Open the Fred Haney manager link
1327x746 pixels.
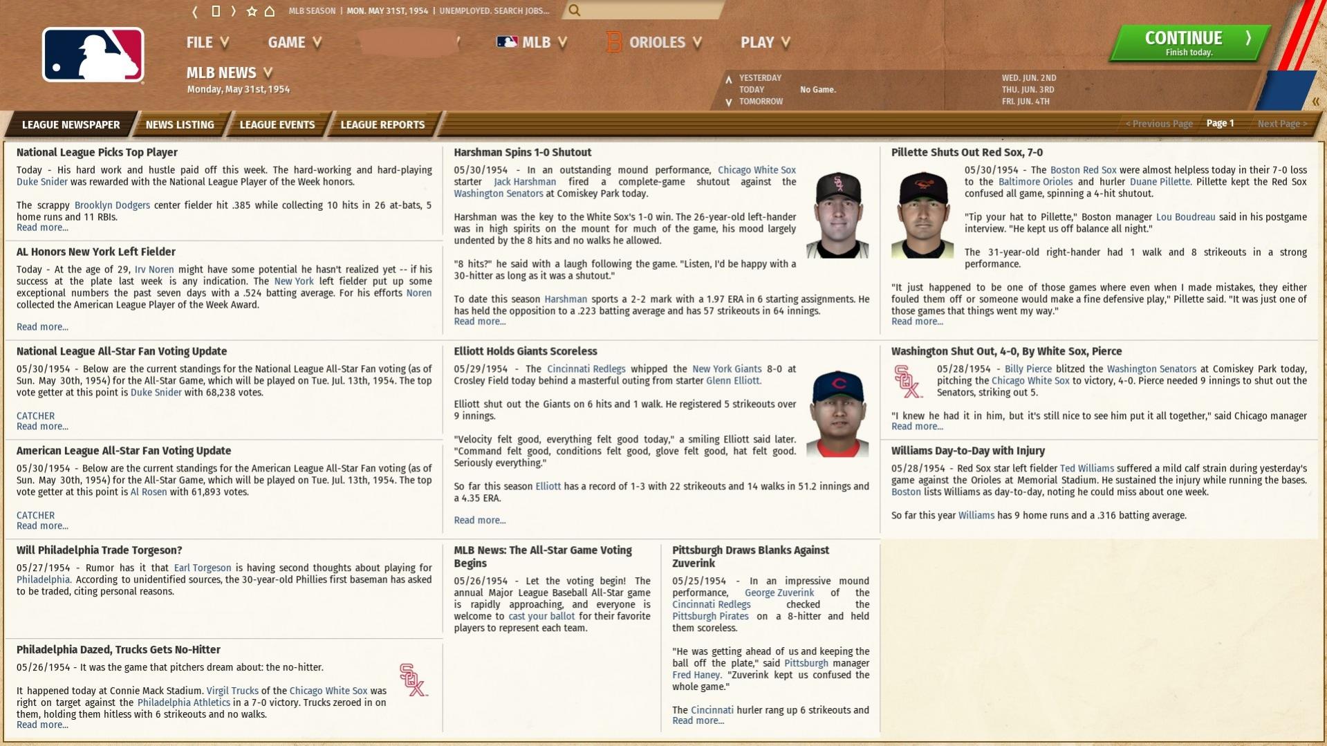696,675
